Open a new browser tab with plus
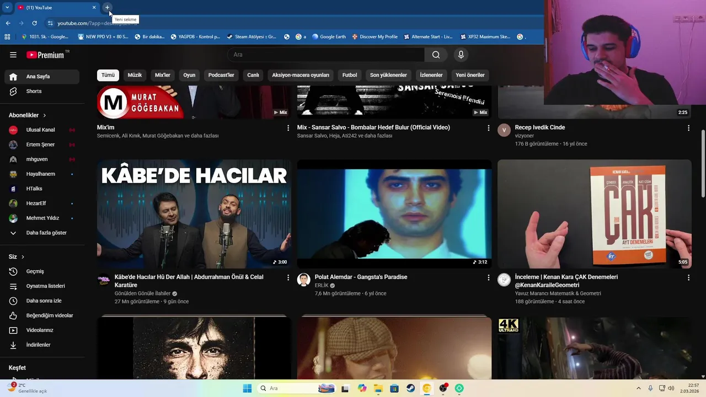Viewport: 706px width, 397px height. pos(107,8)
